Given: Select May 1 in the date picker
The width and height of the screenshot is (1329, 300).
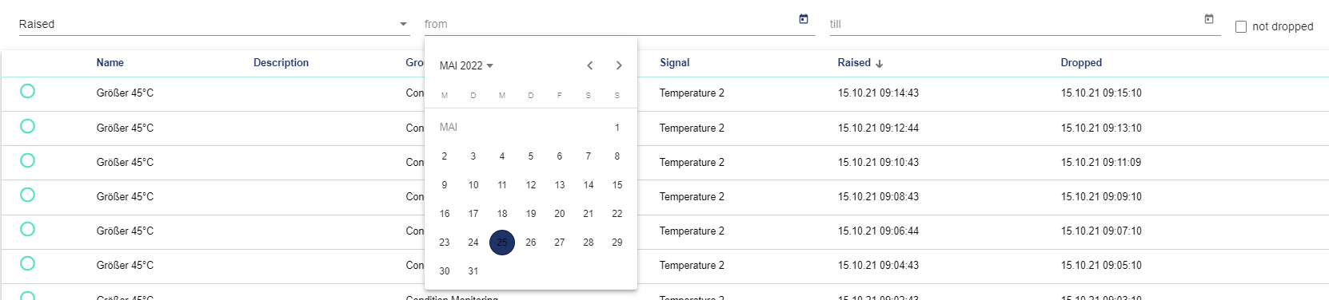Looking at the screenshot, I should (617, 128).
